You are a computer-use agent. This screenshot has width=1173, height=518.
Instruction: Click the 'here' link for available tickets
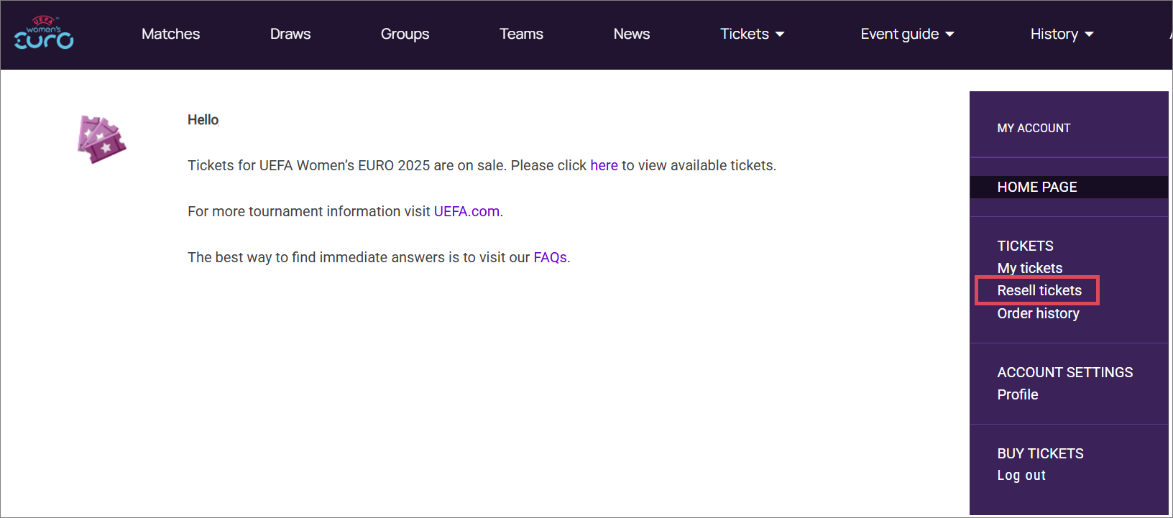[604, 165]
